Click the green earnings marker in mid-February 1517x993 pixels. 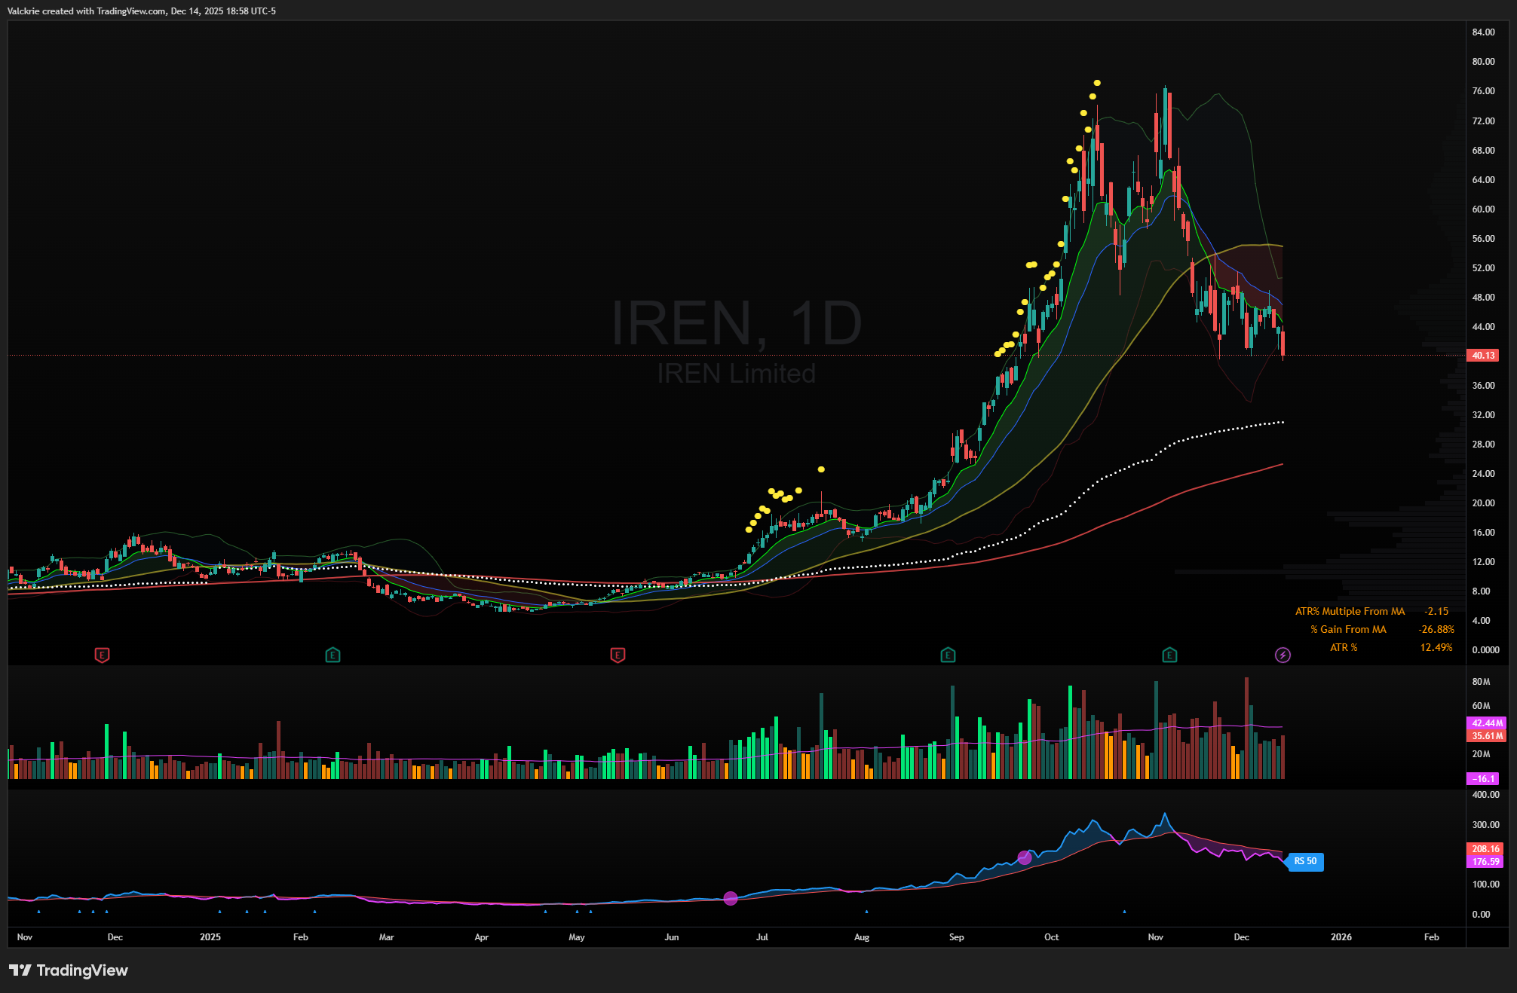click(333, 655)
